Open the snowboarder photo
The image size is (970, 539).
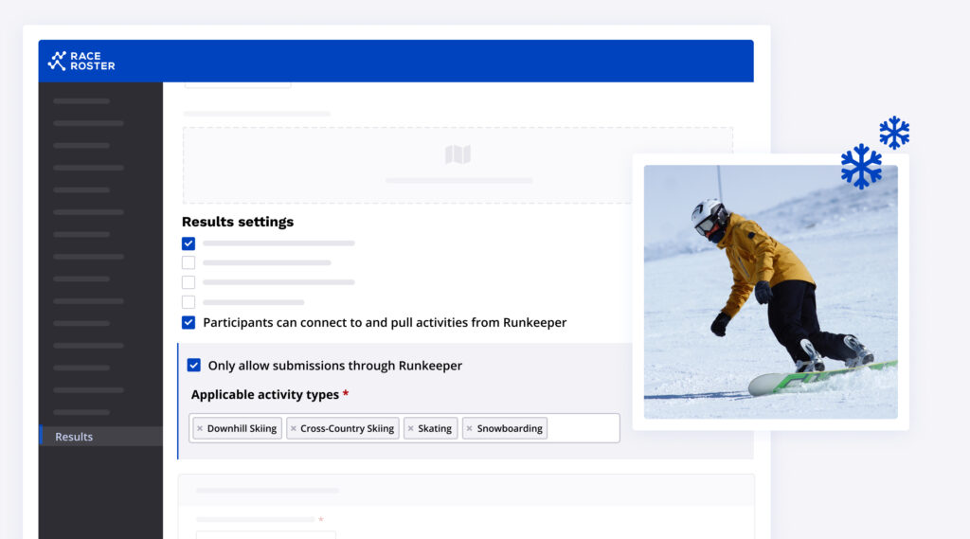(x=770, y=292)
